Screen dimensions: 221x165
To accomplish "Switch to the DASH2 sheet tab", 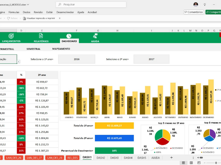I will (101, 158).
